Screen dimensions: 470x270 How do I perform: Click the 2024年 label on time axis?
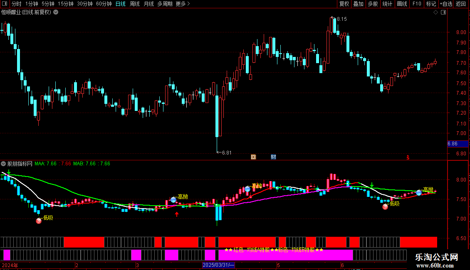click(10, 265)
